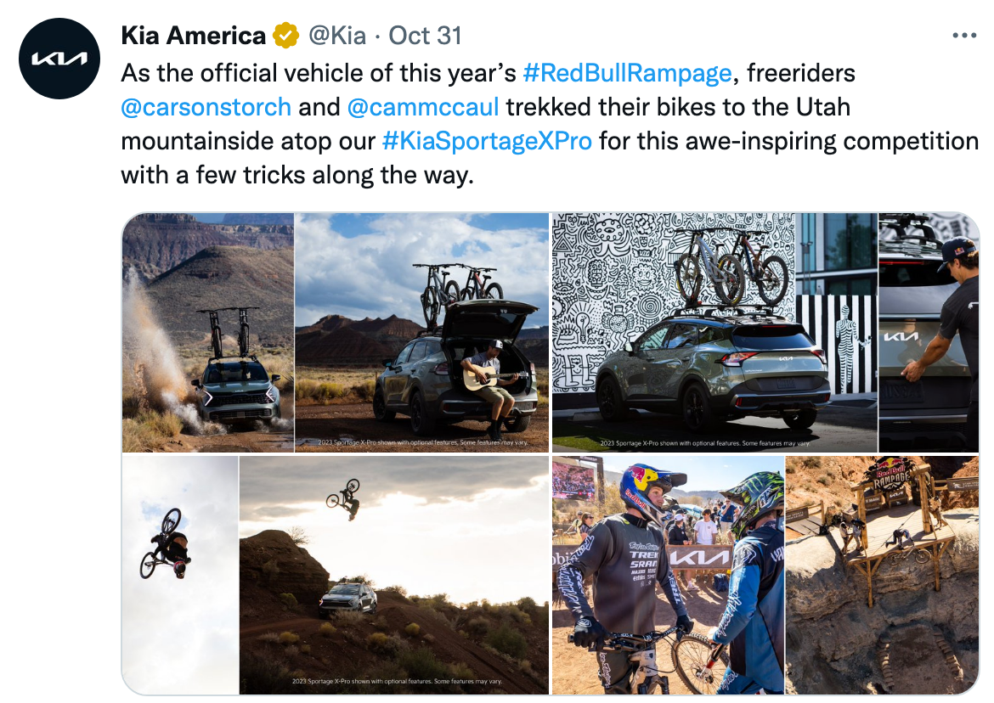
Task: Click the gold verified badge icon
Action: (286, 36)
